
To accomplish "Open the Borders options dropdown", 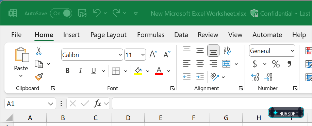I will [x=126, y=71].
